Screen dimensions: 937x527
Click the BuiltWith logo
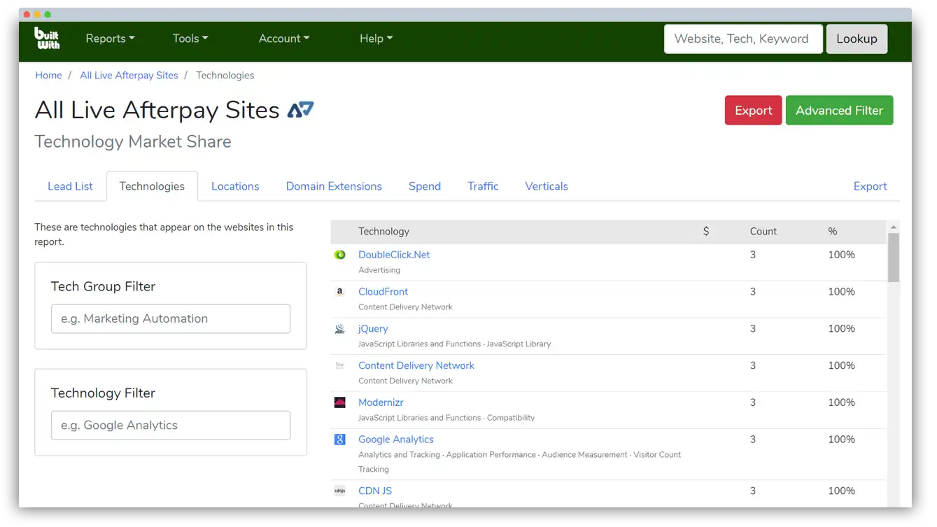point(47,38)
